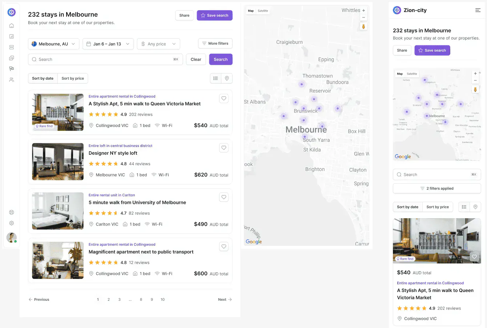This screenshot has width=487, height=328.
Task: Zoom in on the mobile map
Action: 475,73
